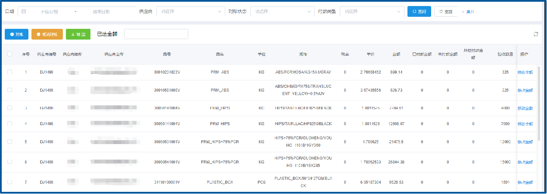This screenshot has height=194, width=547.
Task: Click the green 导出 export button
Action: click(78, 34)
